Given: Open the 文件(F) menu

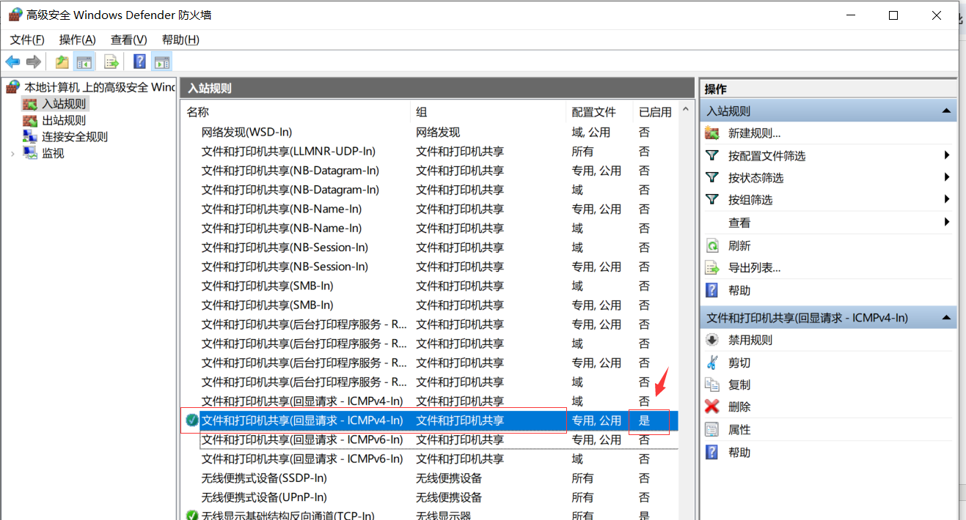Looking at the screenshot, I should pyautogui.click(x=27, y=40).
